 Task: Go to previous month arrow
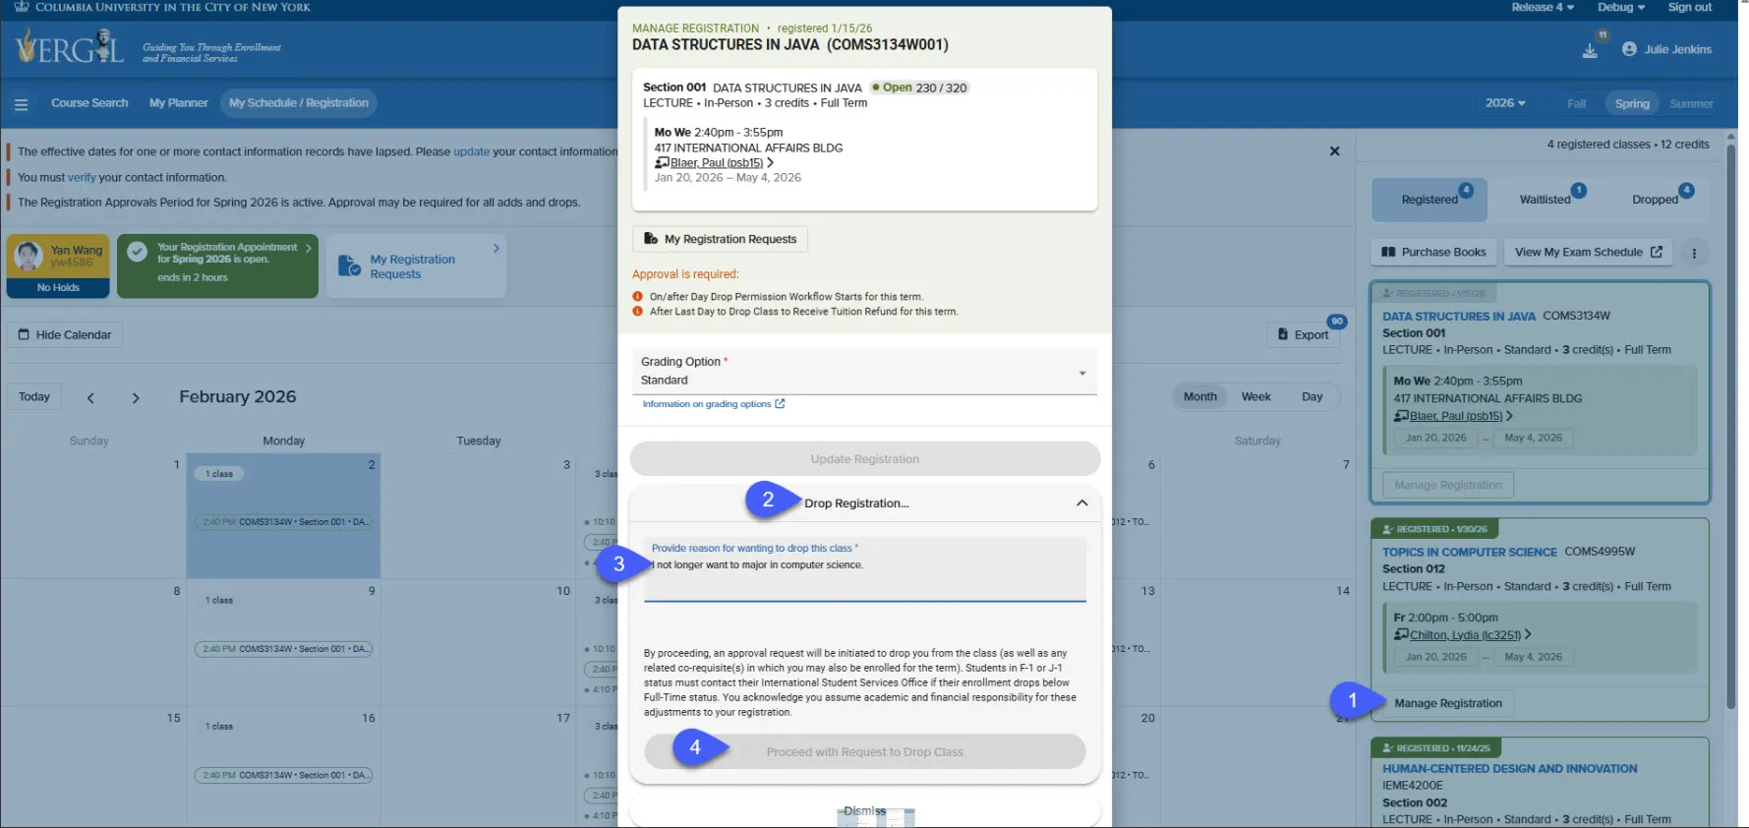pyautogui.click(x=90, y=397)
